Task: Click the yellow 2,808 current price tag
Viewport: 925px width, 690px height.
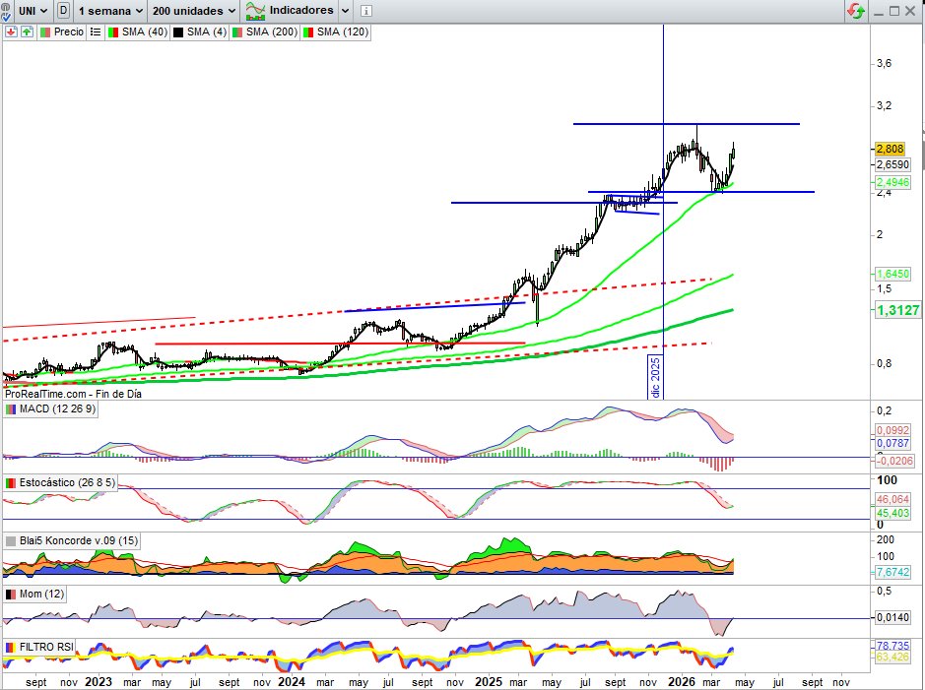Action: [890, 149]
